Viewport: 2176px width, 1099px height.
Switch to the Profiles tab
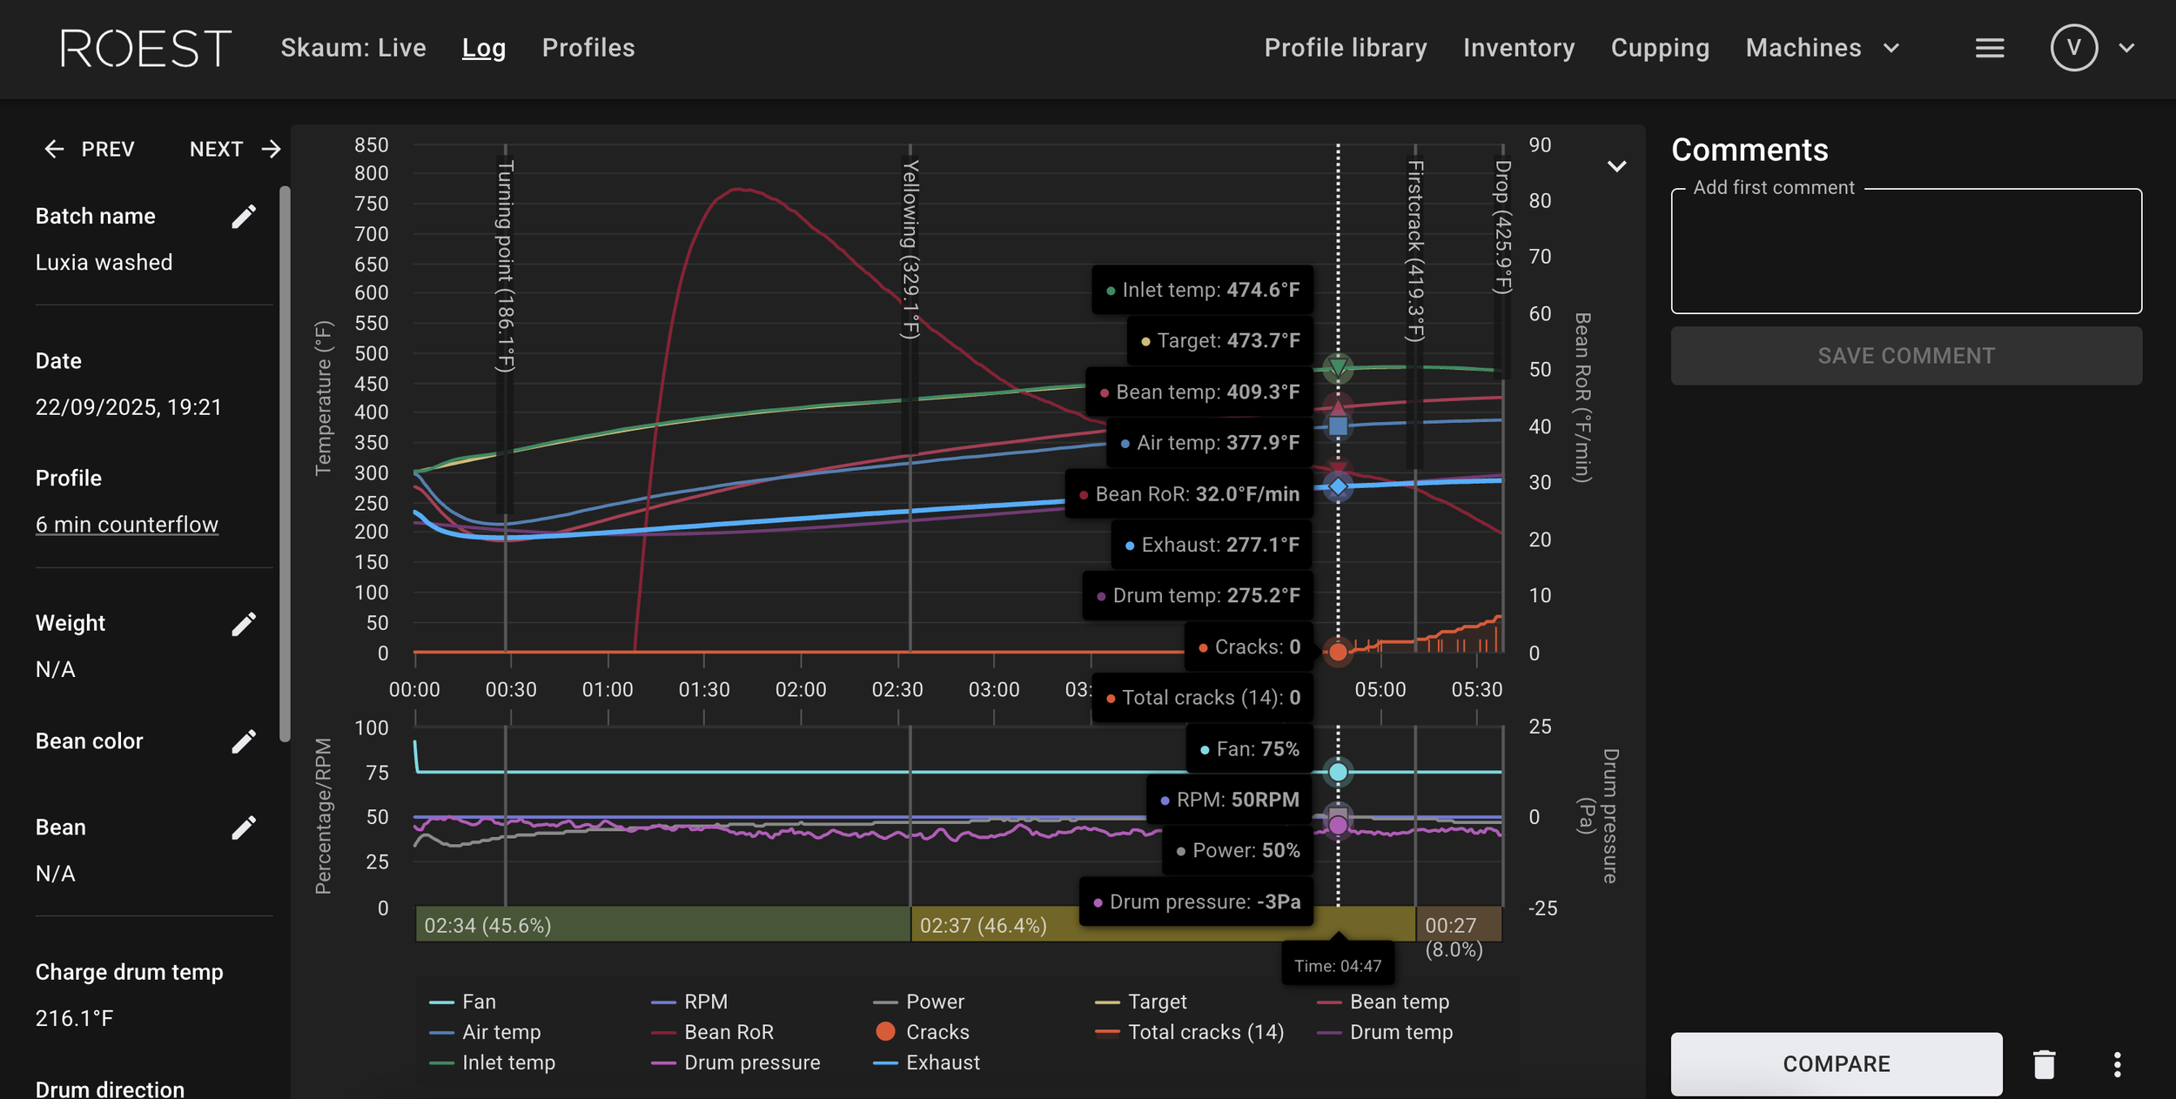(588, 48)
